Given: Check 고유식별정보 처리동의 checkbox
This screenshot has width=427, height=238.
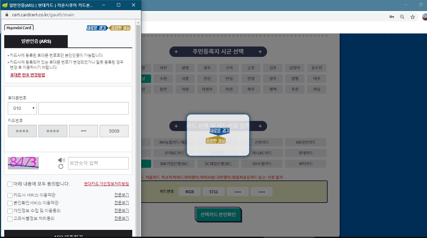Looking at the screenshot, I should coord(10,219).
